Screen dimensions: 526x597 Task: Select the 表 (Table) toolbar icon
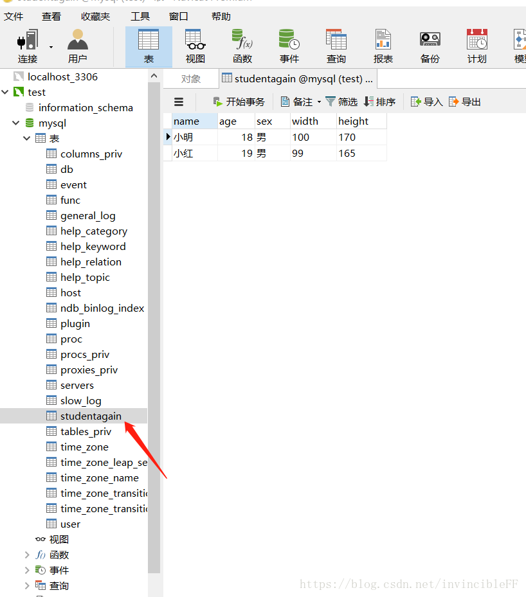point(149,46)
